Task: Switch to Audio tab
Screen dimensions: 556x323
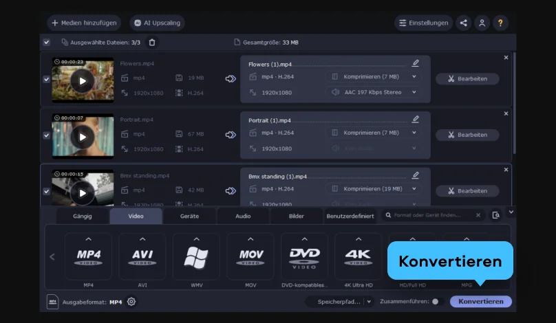Action: coord(243,216)
